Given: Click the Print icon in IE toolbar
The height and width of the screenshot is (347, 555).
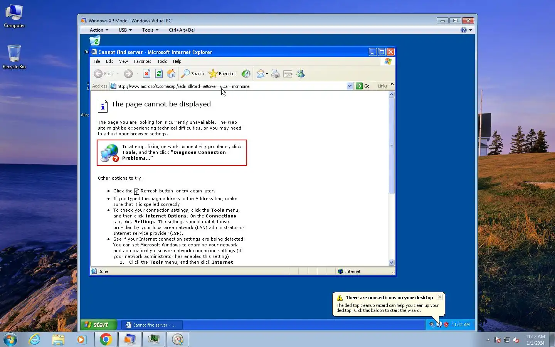Looking at the screenshot, I should pyautogui.click(x=275, y=74).
